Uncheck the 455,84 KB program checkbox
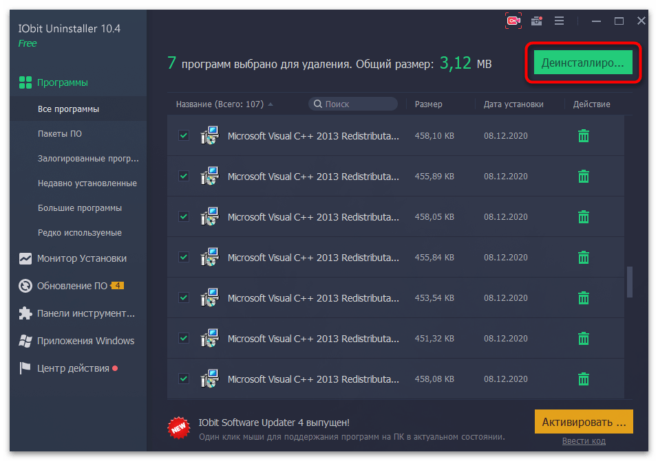Viewport: 658px width, 461px height. click(x=184, y=257)
